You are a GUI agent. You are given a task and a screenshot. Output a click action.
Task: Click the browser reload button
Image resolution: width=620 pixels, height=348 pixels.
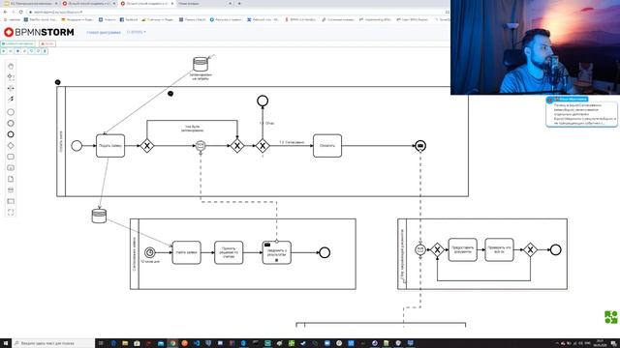[x=20, y=12]
